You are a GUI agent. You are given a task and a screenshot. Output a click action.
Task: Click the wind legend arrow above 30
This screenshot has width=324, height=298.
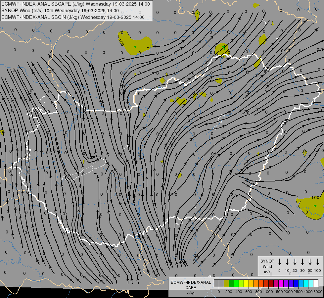pos(302,262)
